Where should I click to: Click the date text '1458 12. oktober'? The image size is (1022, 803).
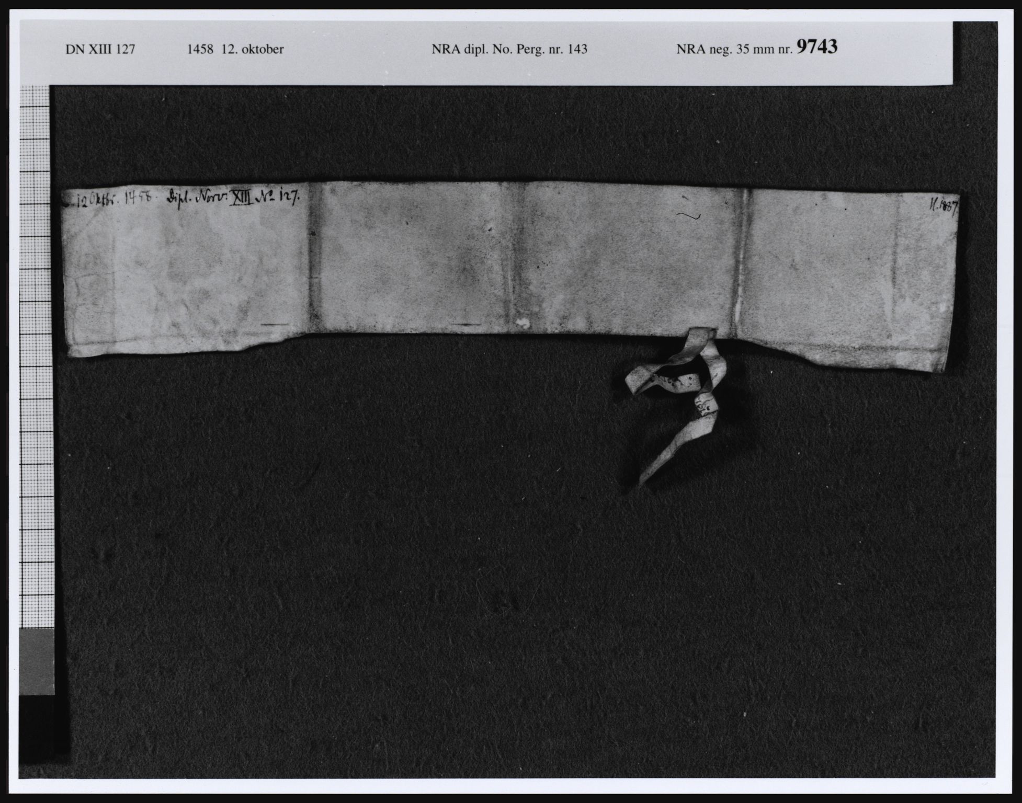(235, 50)
